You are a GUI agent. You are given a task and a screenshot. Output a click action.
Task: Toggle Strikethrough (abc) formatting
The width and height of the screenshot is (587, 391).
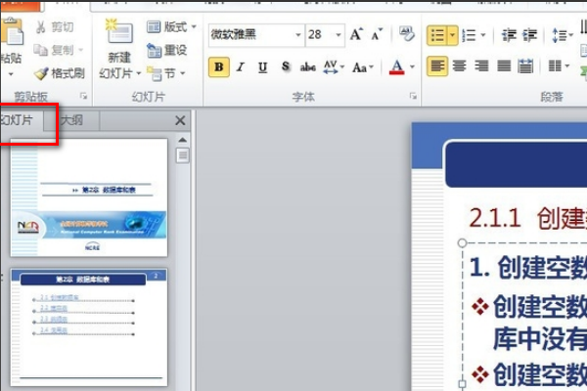[308, 67]
